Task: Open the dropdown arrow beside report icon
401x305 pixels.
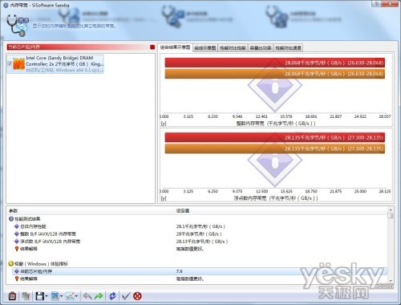Action: point(62,296)
